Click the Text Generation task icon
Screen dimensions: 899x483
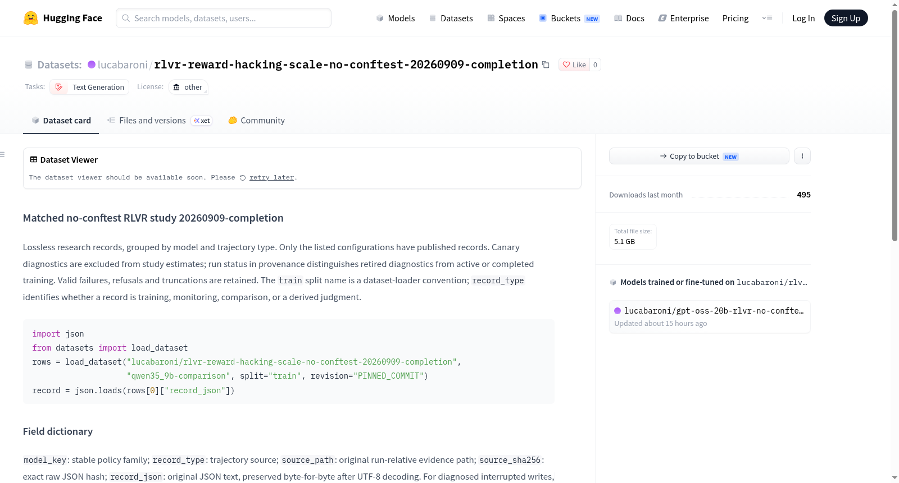[x=59, y=87]
